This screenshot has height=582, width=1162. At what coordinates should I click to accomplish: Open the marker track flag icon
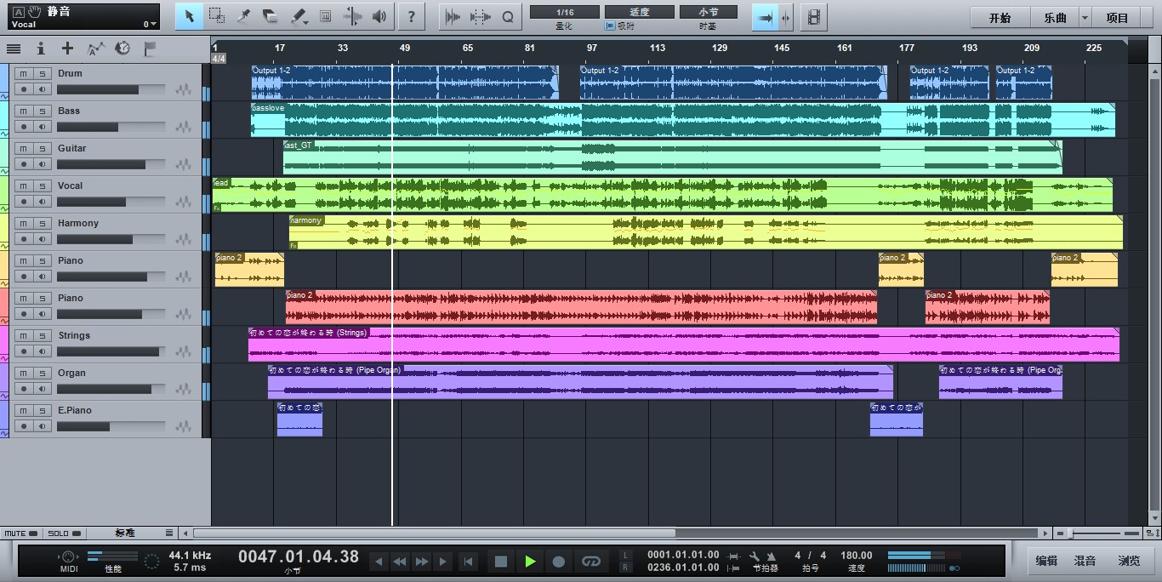pos(150,48)
